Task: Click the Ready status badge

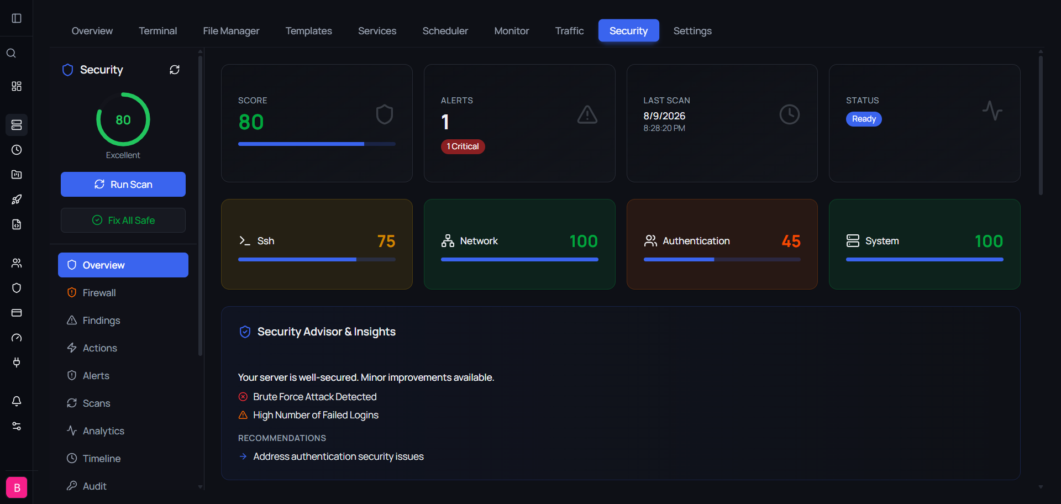Action: point(864,119)
